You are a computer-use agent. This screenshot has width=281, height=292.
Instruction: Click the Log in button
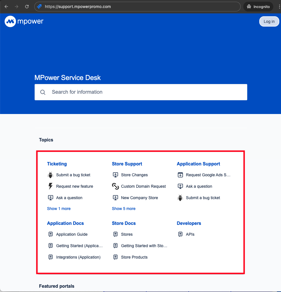tap(269, 21)
